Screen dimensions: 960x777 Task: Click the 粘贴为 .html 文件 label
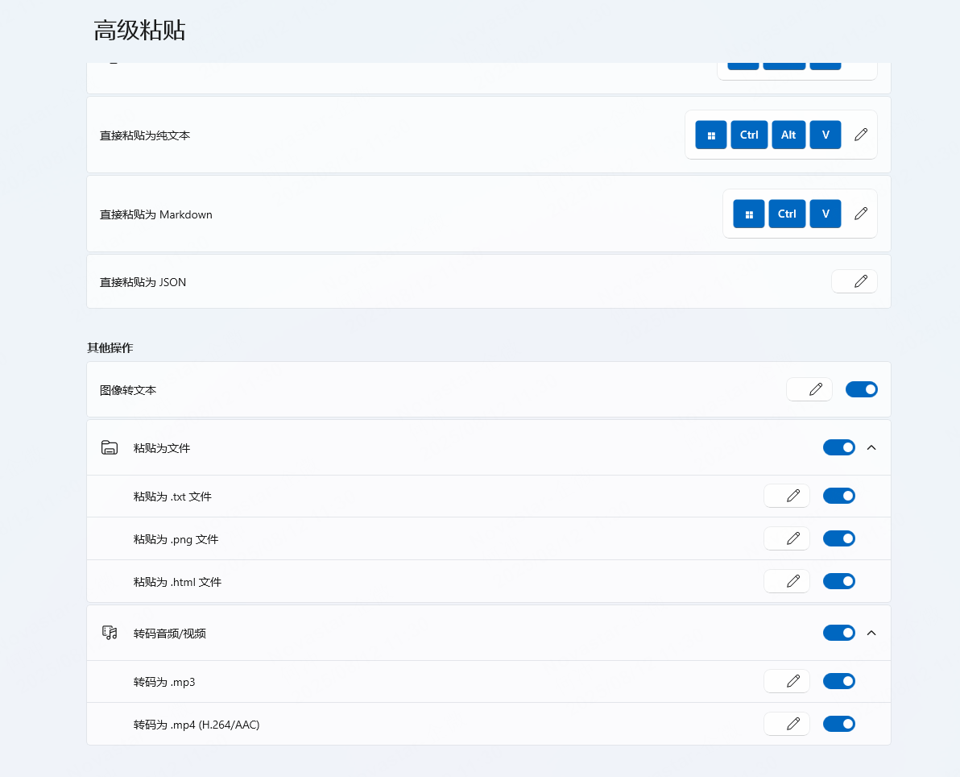177,582
